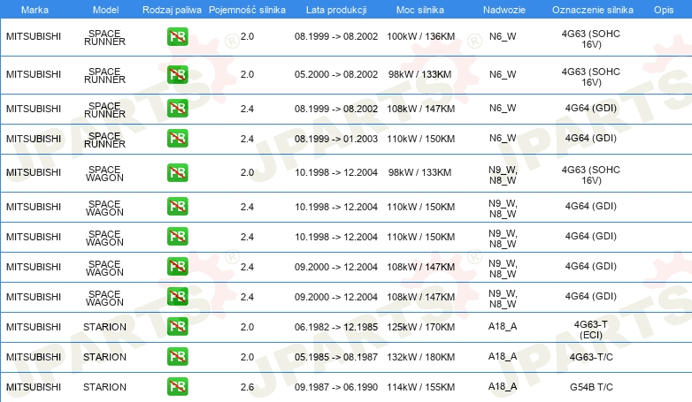The height and width of the screenshot is (402, 692).
Task: Click '110kW / 150KM' in the Space Runner row
Action: coord(420,139)
